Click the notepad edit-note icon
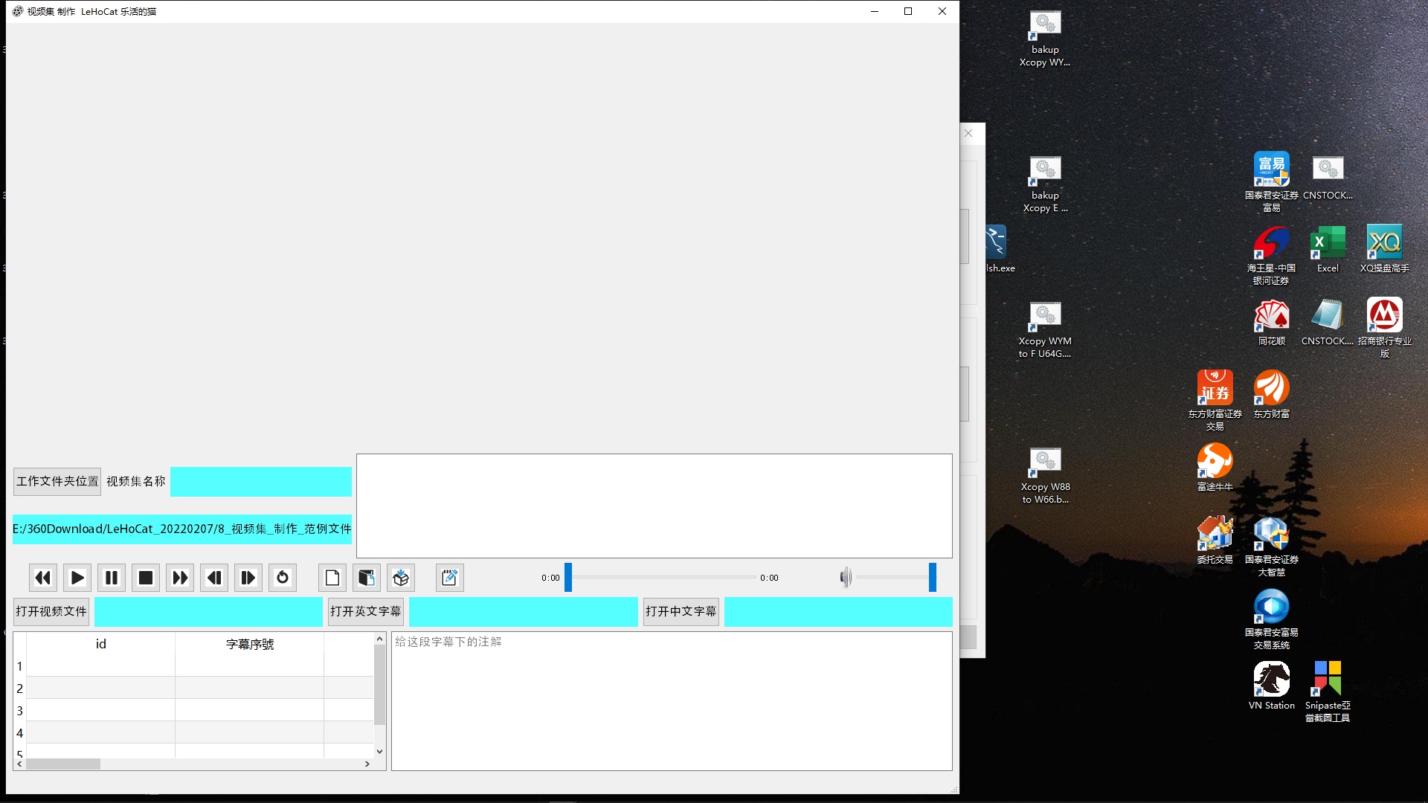The width and height of the screenshot is (1428, 803). [449, 578]
